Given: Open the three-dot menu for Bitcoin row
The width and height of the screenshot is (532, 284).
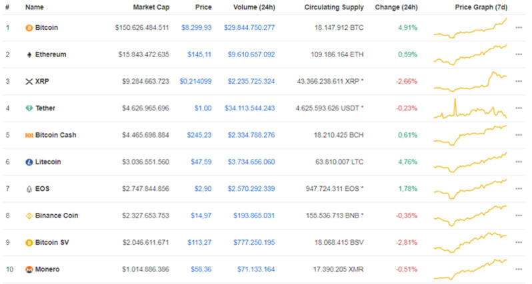Looking at the screenshot, I should click(519, 28).
